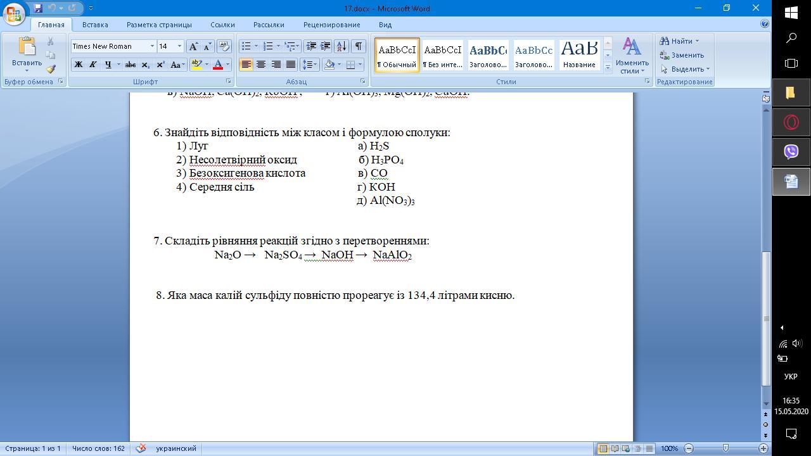Zoom in with plus button
The height and width of the screenshot is (456, 811).
[x=763, y=448]
